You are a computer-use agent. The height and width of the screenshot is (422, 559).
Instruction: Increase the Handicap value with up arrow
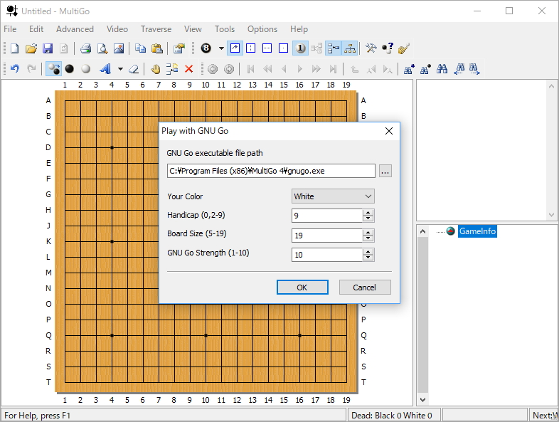368,212
